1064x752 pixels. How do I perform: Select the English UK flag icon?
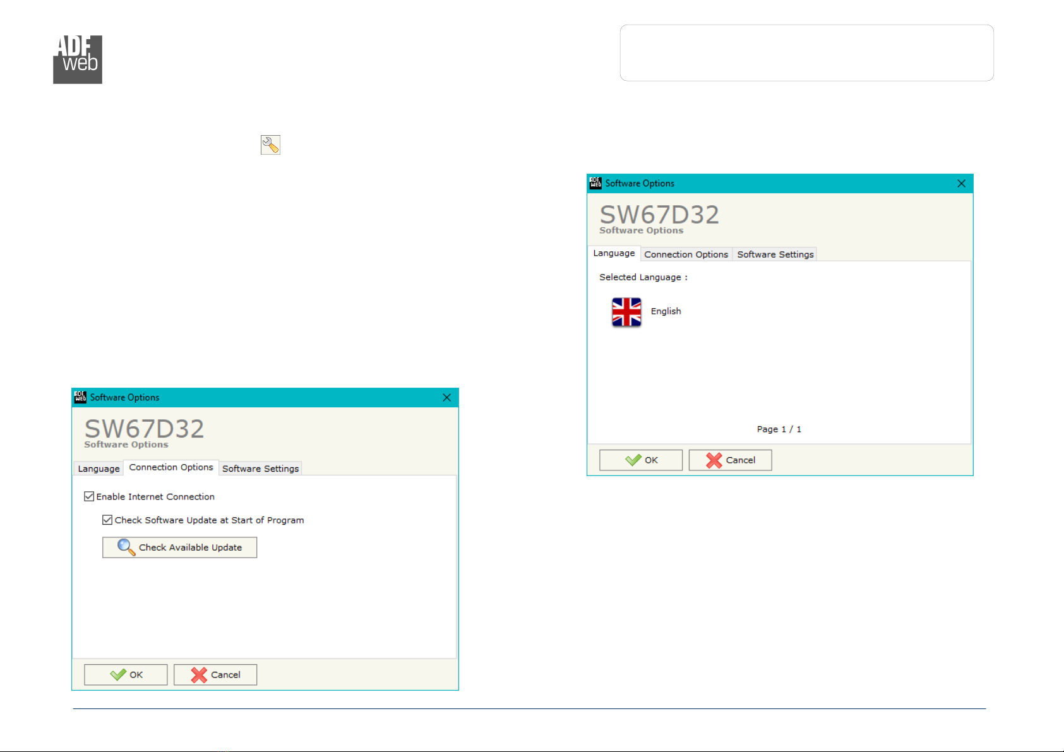(626, 312)
